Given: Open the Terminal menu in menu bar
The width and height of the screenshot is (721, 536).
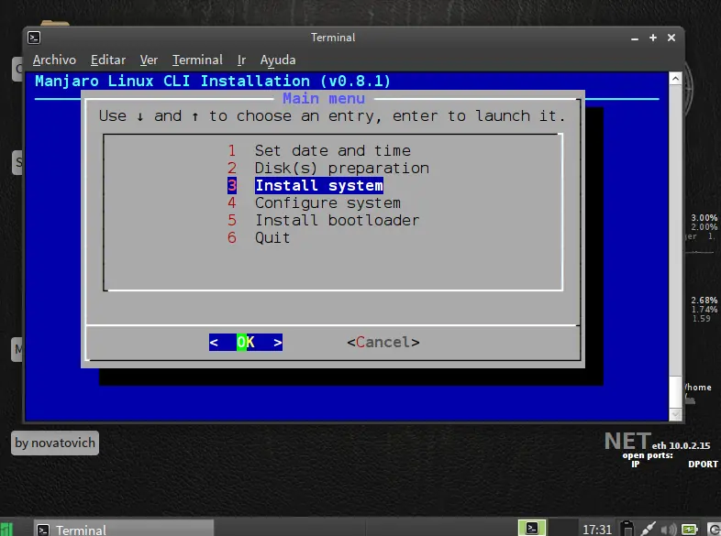Looking at the screenshot, I should [x=197, y=60].
